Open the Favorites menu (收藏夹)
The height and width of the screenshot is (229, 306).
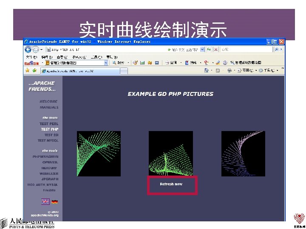pyautogui.click(x=79, y=57)
